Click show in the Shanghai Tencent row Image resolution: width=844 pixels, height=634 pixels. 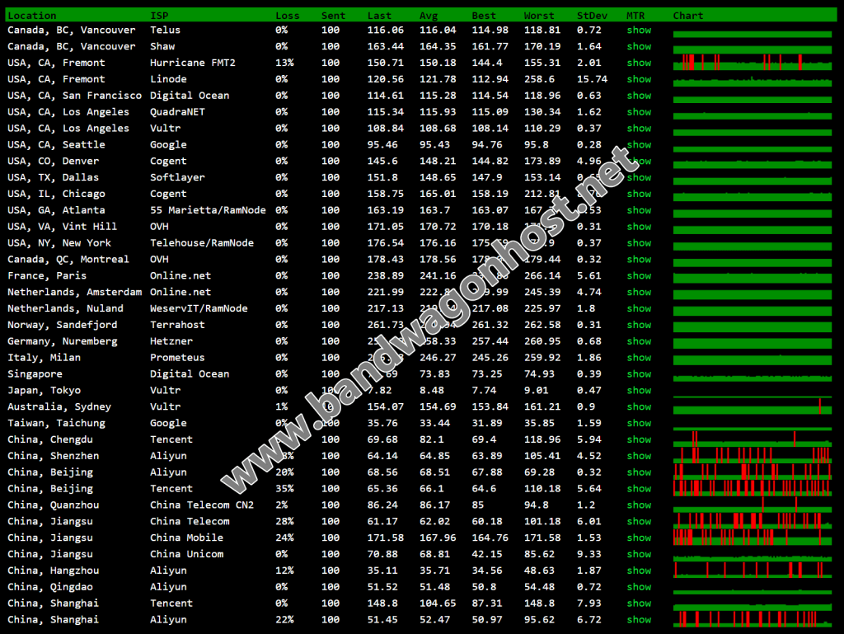click(x=639, y=603)
